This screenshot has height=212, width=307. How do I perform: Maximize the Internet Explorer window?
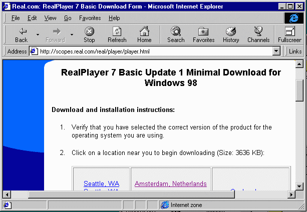click(x=290, y=6)
